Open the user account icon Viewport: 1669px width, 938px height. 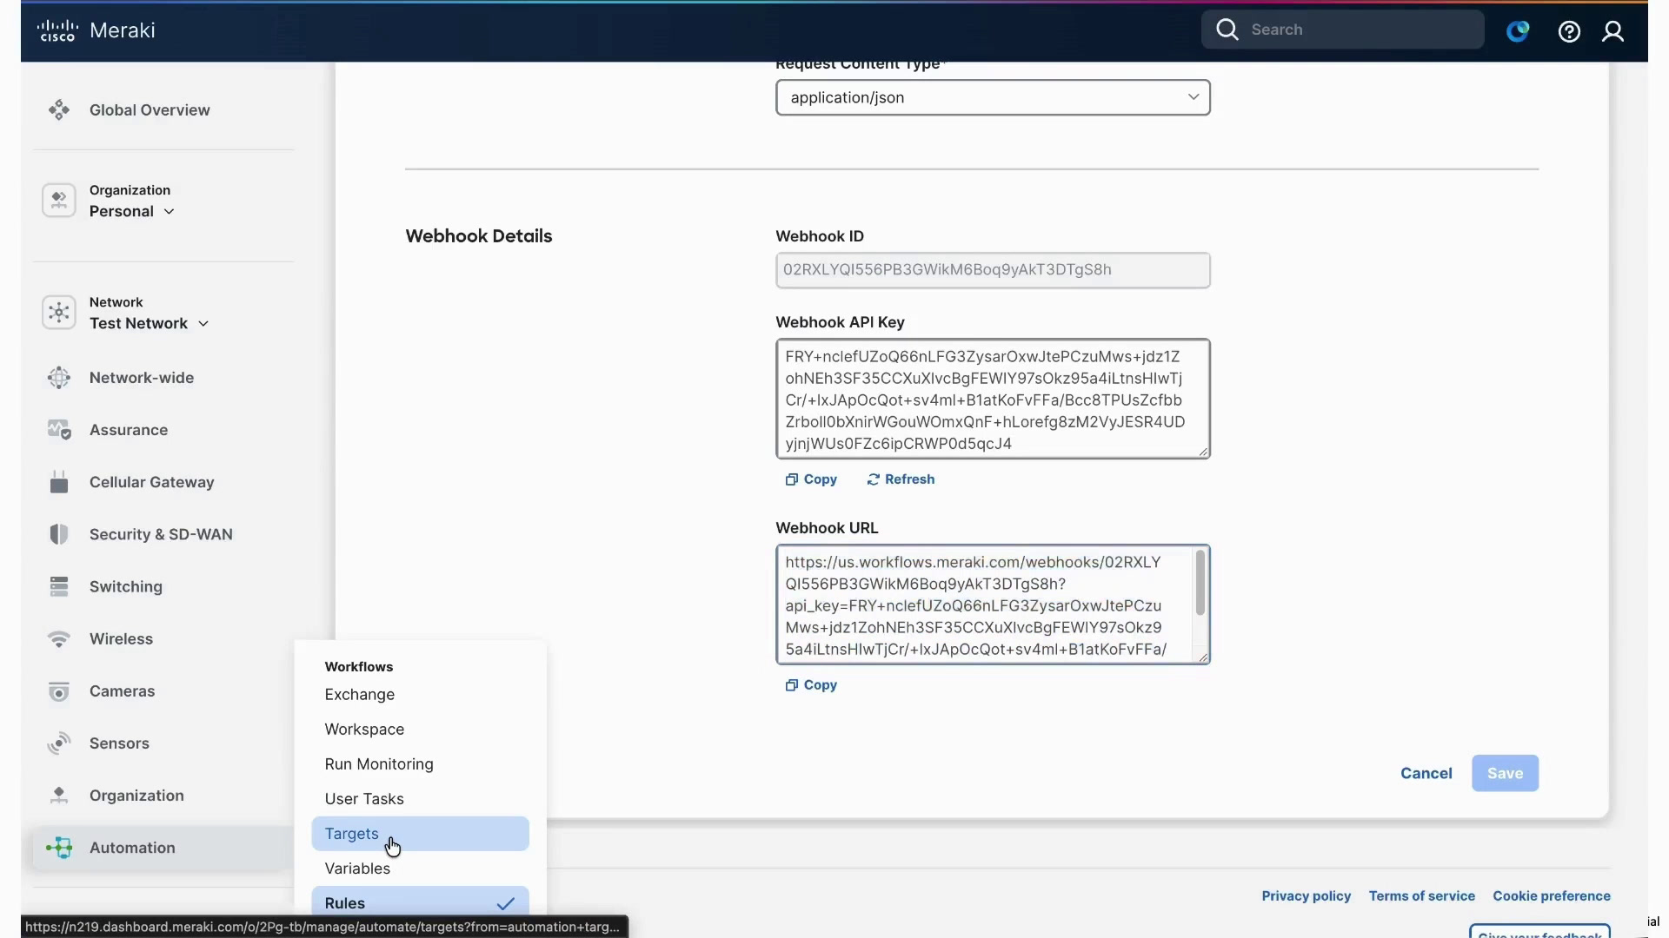(1613, 31)
